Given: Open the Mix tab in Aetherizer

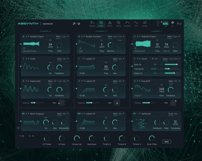Looking at the screenshot, I should click(x=176, y=114).
